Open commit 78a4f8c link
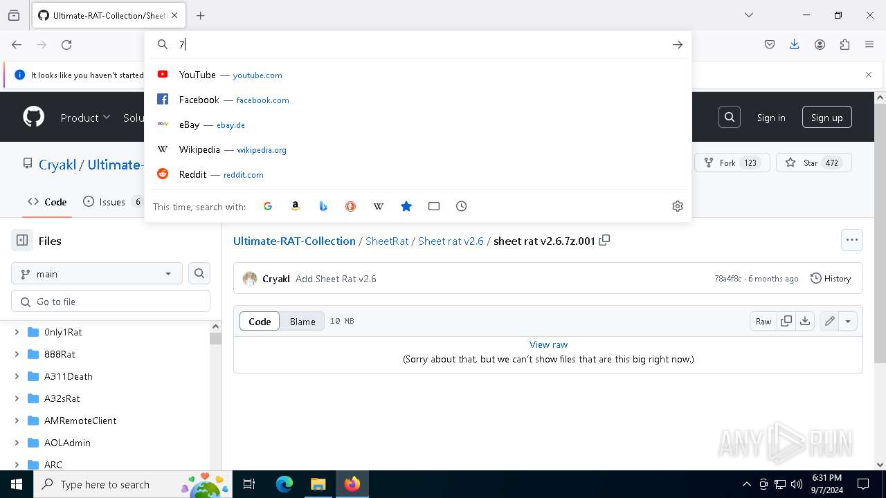This screenshot has width=886, height=498. [728, 279]
